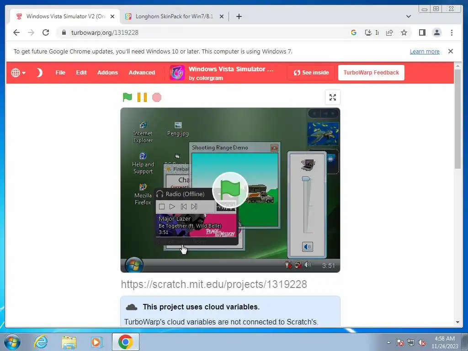The width and height of the screenshot is (468, 351).
Task: Click the speaker icon in simulator tray
Action: coord(308,265)
